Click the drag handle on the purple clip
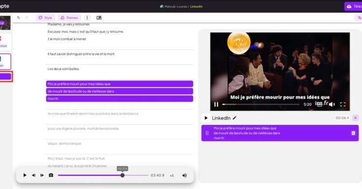 coord(207,133)
